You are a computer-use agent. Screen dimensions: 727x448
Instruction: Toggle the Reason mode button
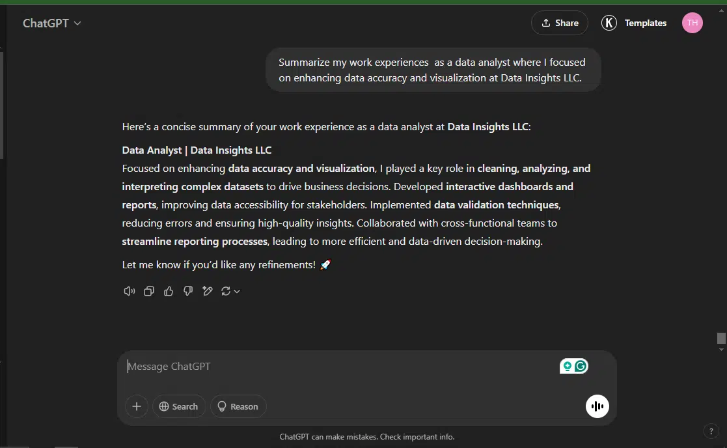pos(238,406)
